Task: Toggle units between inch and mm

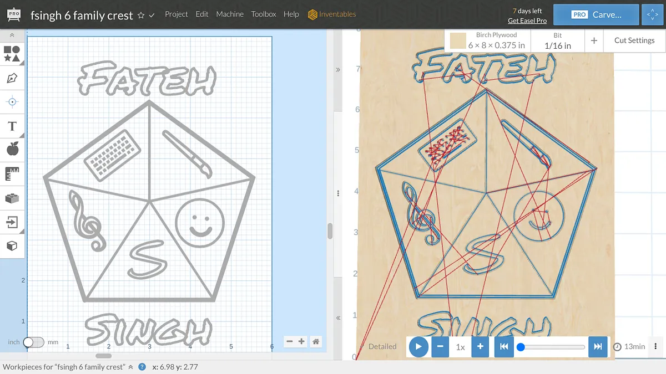Action: point(33,342)
